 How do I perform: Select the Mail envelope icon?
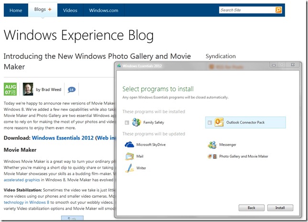click(x=129, y=156)
